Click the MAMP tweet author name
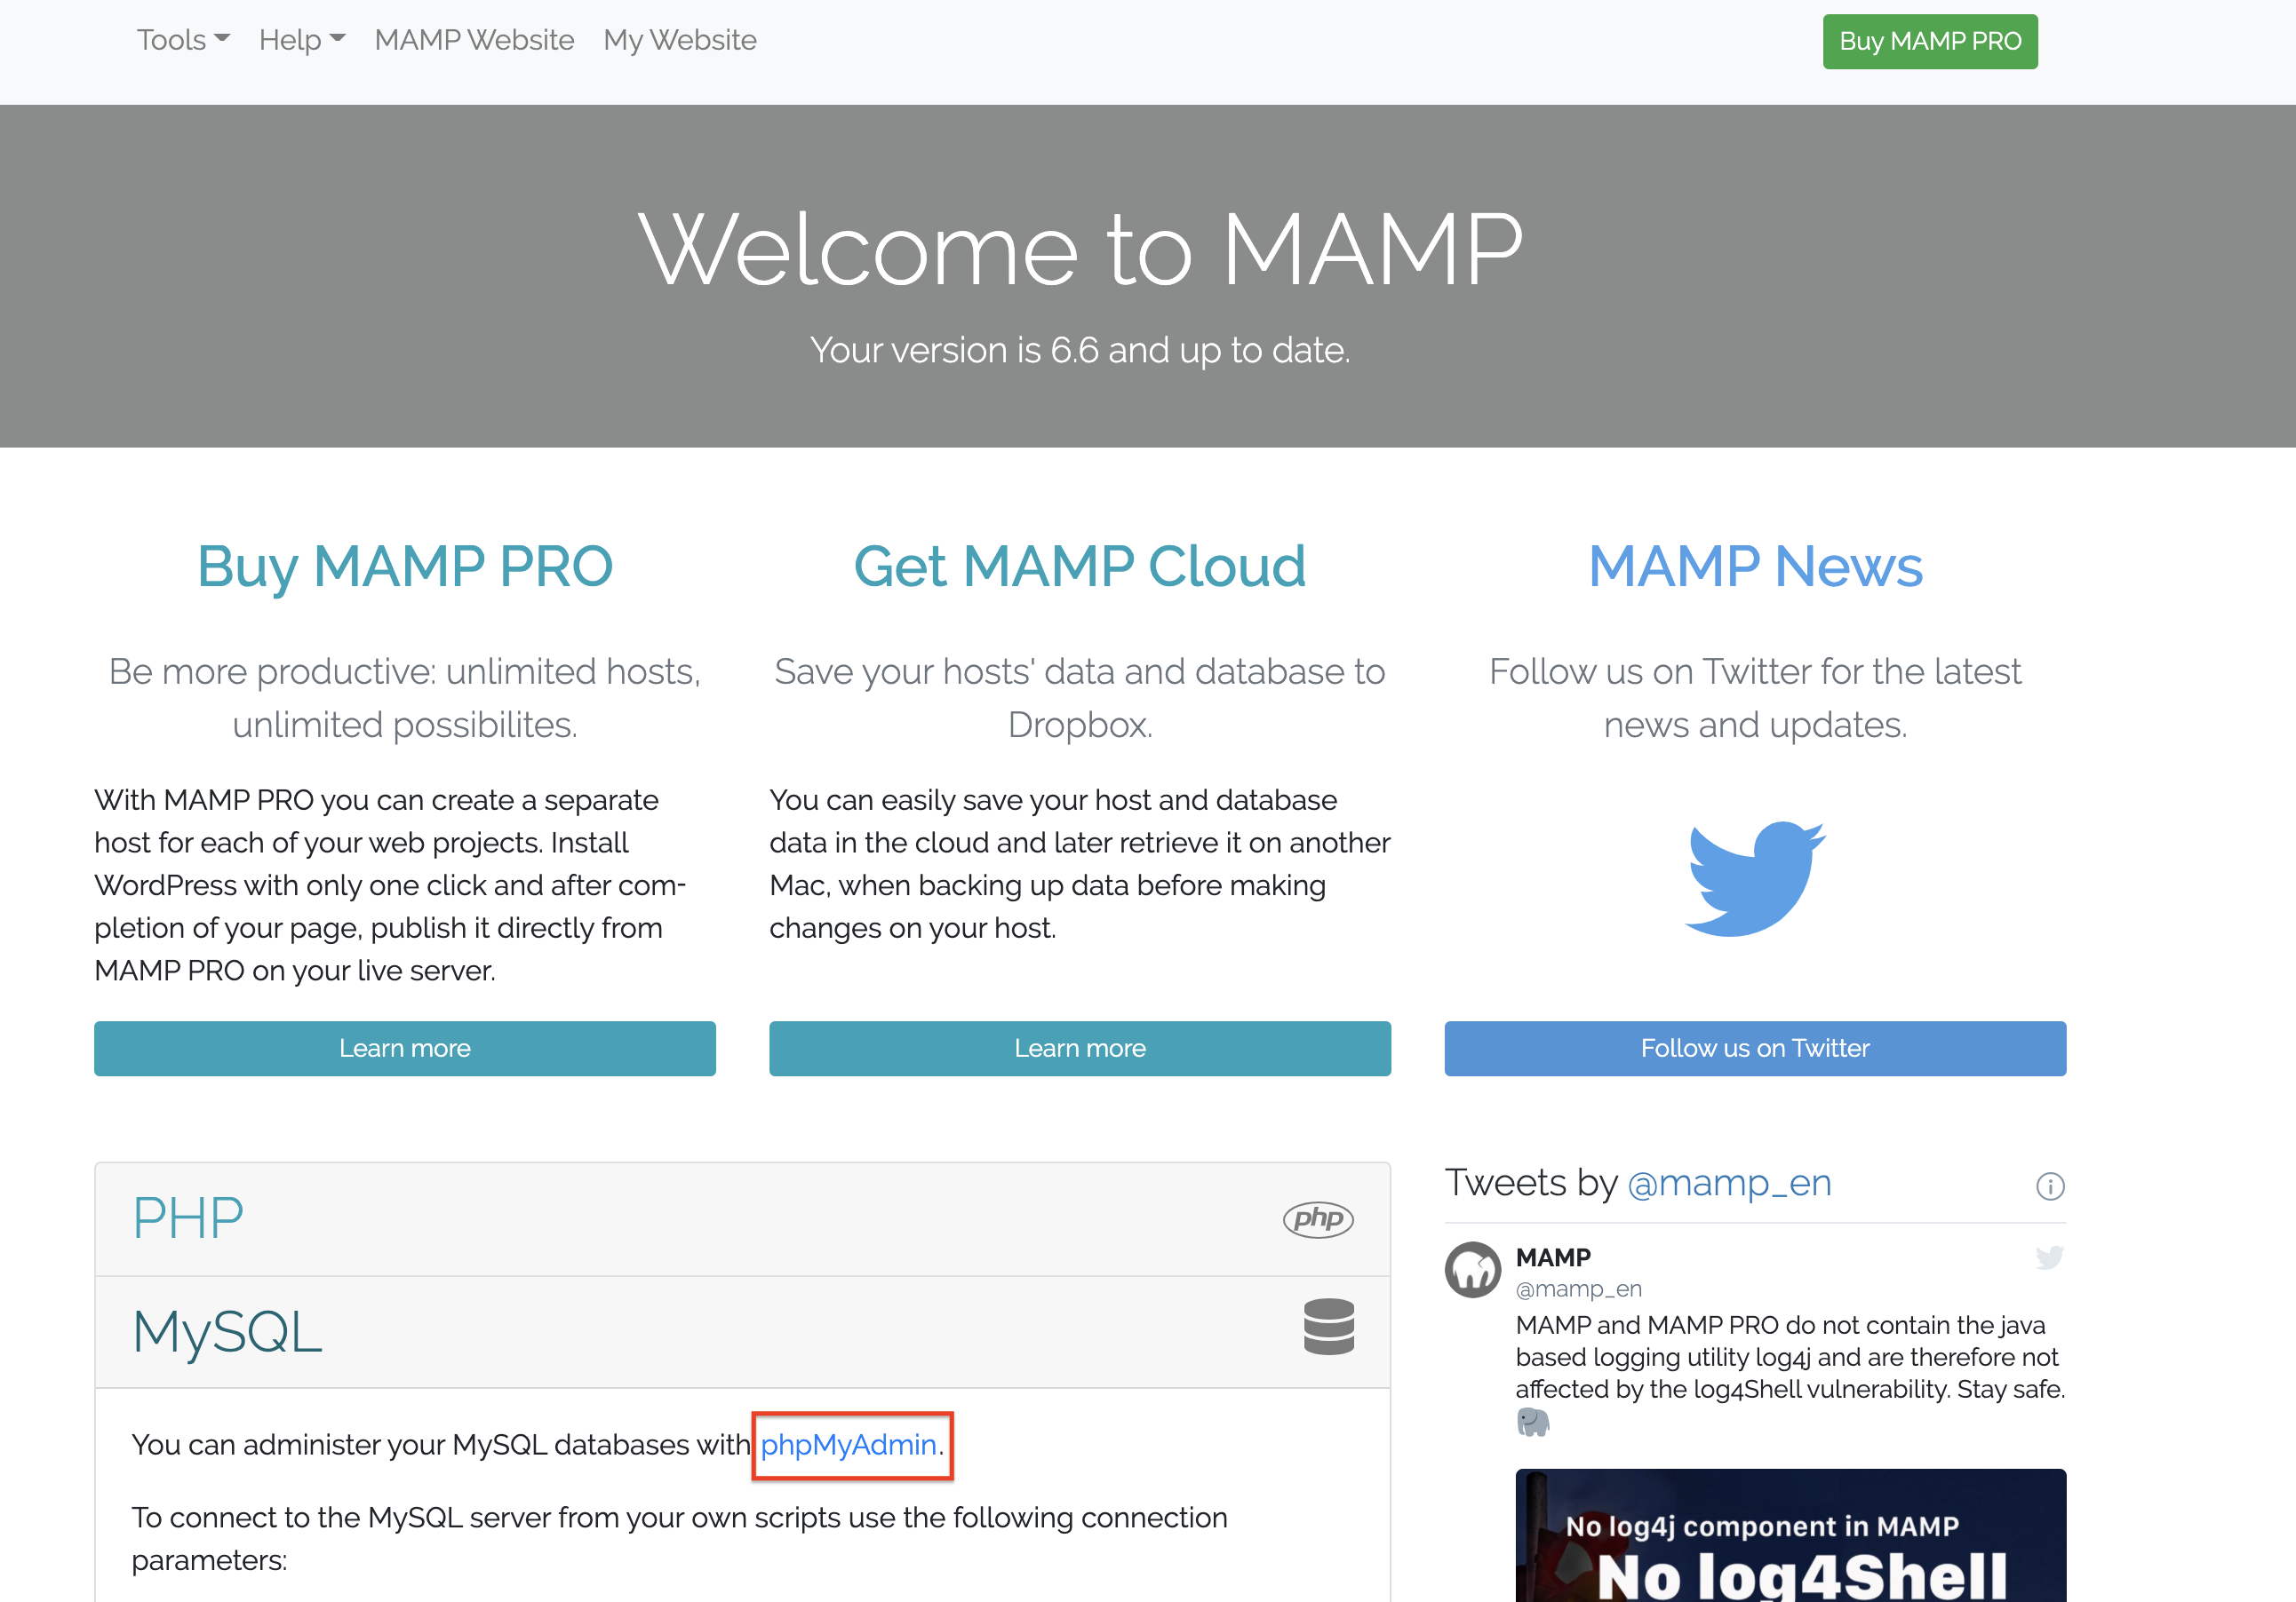 point(1553,1257)
